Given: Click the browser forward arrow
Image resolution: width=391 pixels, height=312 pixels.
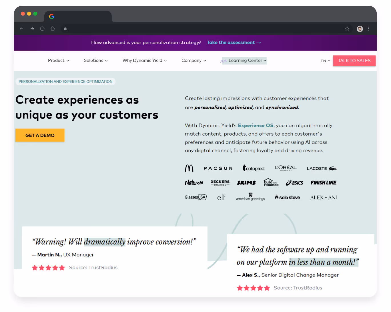Looking at the screenshot, I should (x=32, y=29).
